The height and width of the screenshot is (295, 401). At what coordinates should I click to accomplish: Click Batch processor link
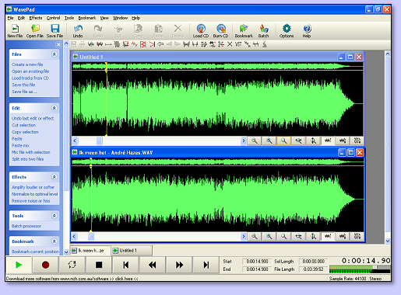(26, 226)
